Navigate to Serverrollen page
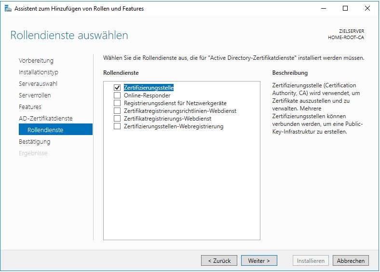 click(x=35, y=95)
